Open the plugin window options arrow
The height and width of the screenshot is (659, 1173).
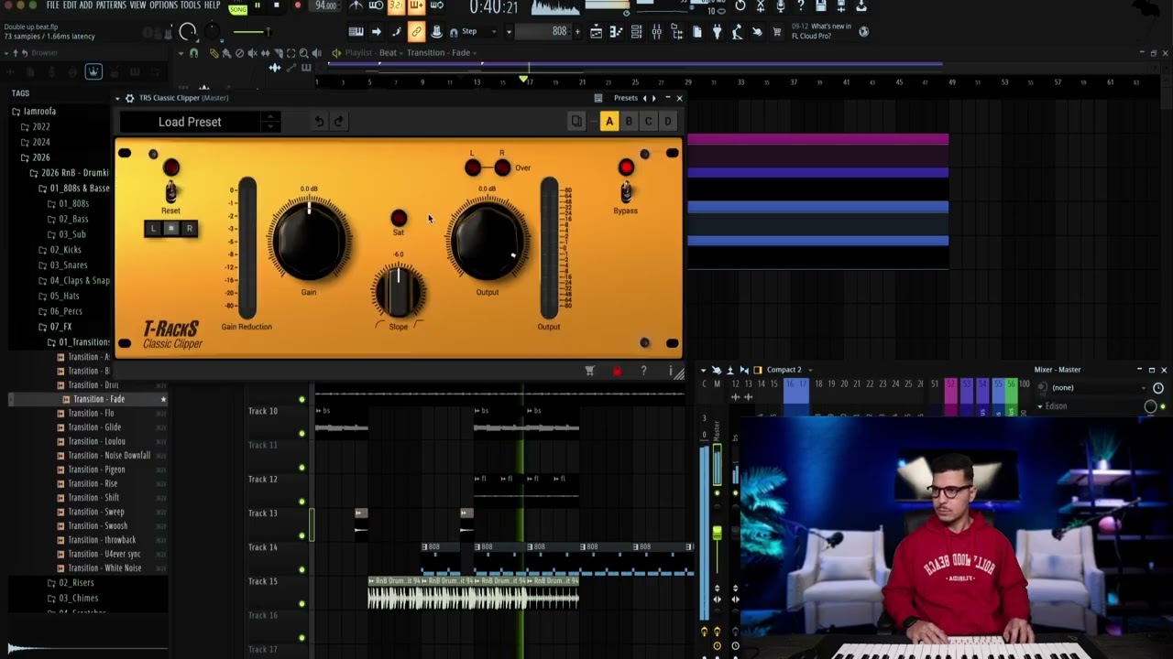tap(117, 98)
